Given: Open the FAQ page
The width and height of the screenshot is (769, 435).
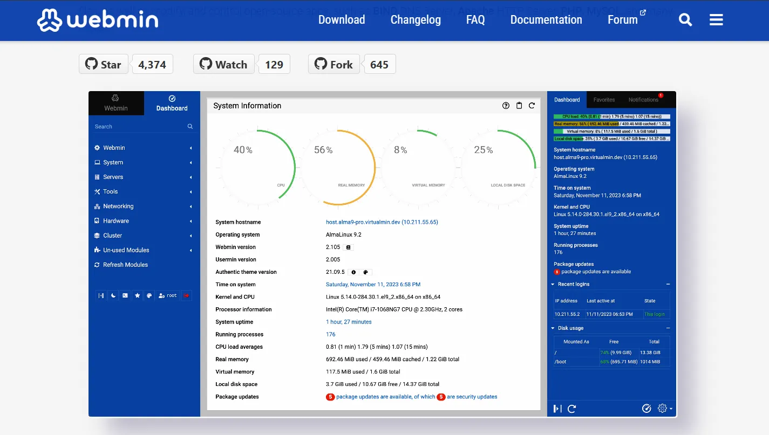Looking at the screenshot, I should tap(475, 20).
